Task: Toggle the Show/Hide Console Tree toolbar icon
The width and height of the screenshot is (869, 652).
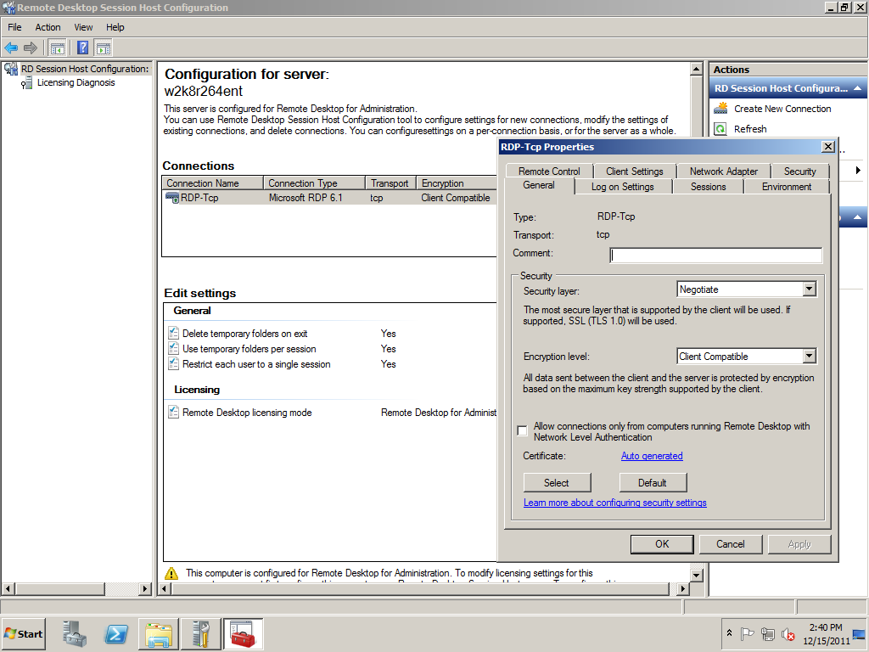Action: click(x=57, y=48)
